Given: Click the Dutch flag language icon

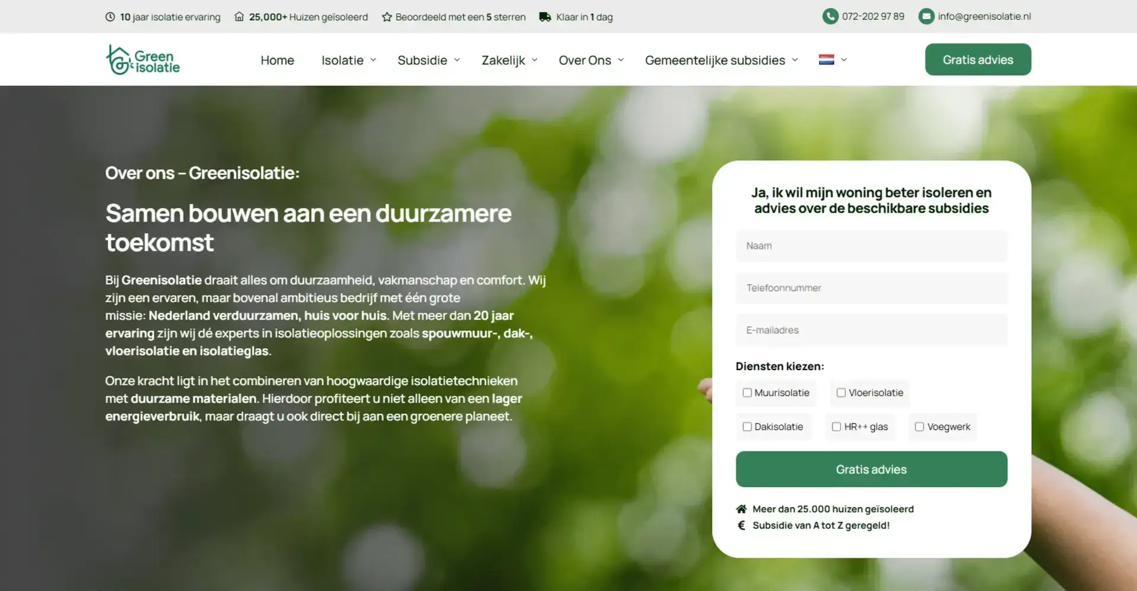Looking at the screenshot, I should pyautogui.click(x=826, y=60).
